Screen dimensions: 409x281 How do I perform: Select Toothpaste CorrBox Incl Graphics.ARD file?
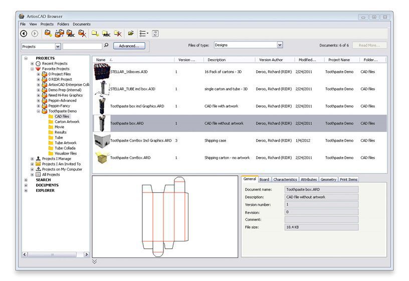(x=141, y=140)
